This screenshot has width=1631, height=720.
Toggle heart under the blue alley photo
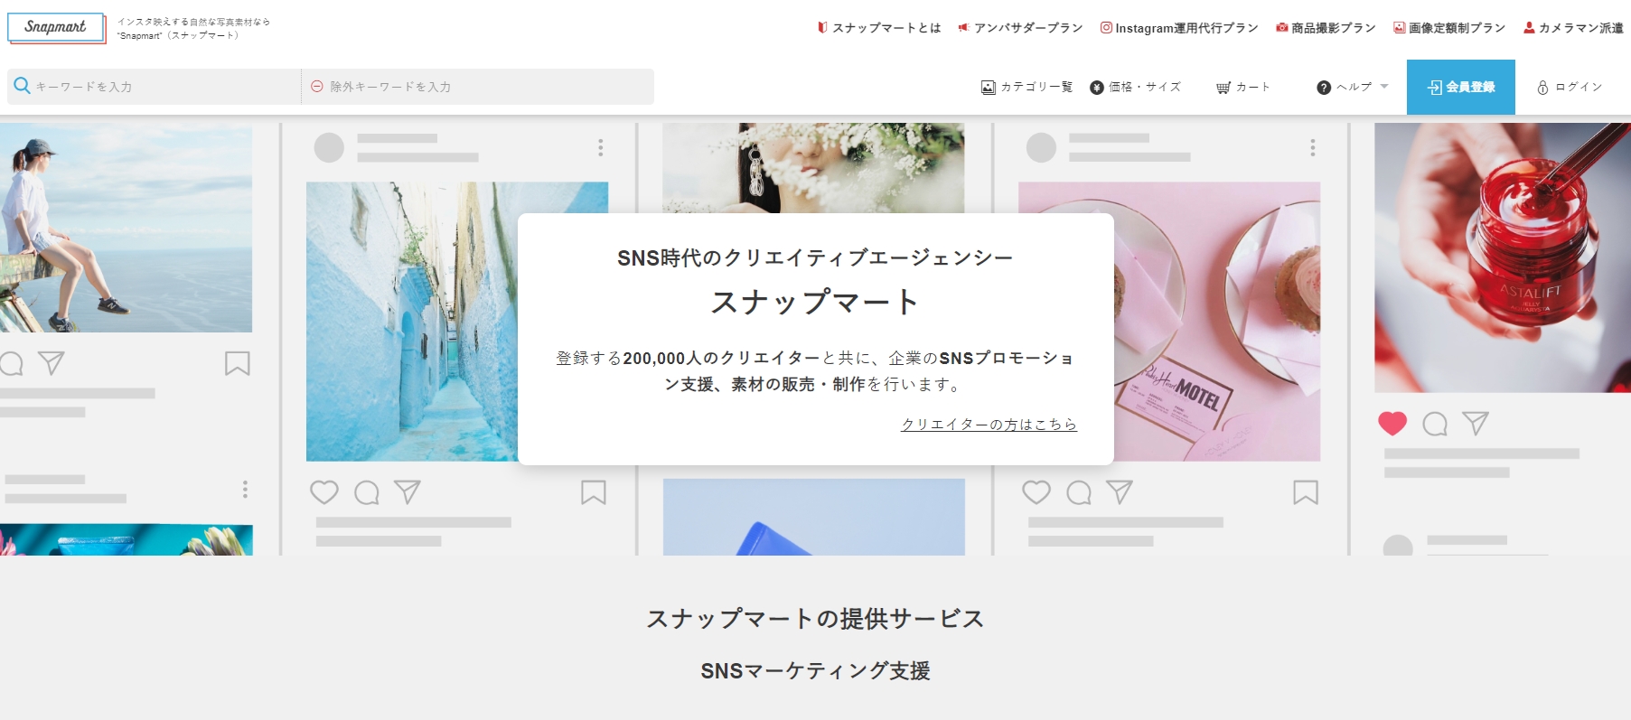coord(323,492)
